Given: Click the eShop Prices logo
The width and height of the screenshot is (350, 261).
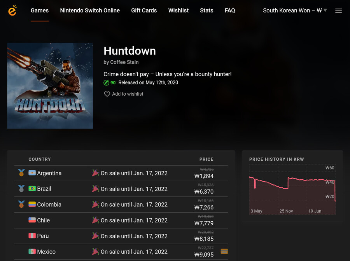Looking at the screenshot, I should [x=12, y=11].
